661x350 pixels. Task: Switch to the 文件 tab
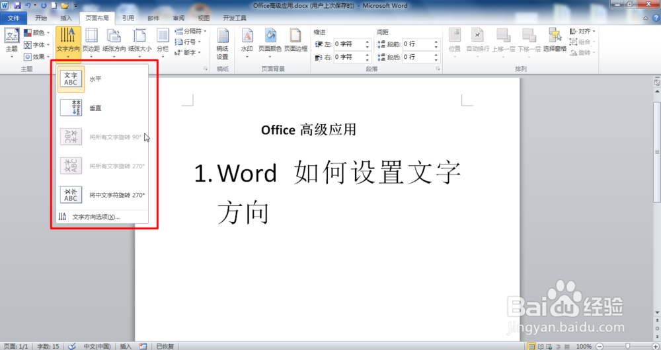click(x=13, y=18)
